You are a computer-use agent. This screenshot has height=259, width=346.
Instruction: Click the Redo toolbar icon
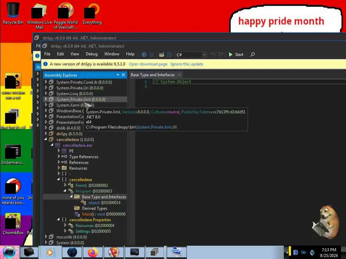(x=220, y=54)
